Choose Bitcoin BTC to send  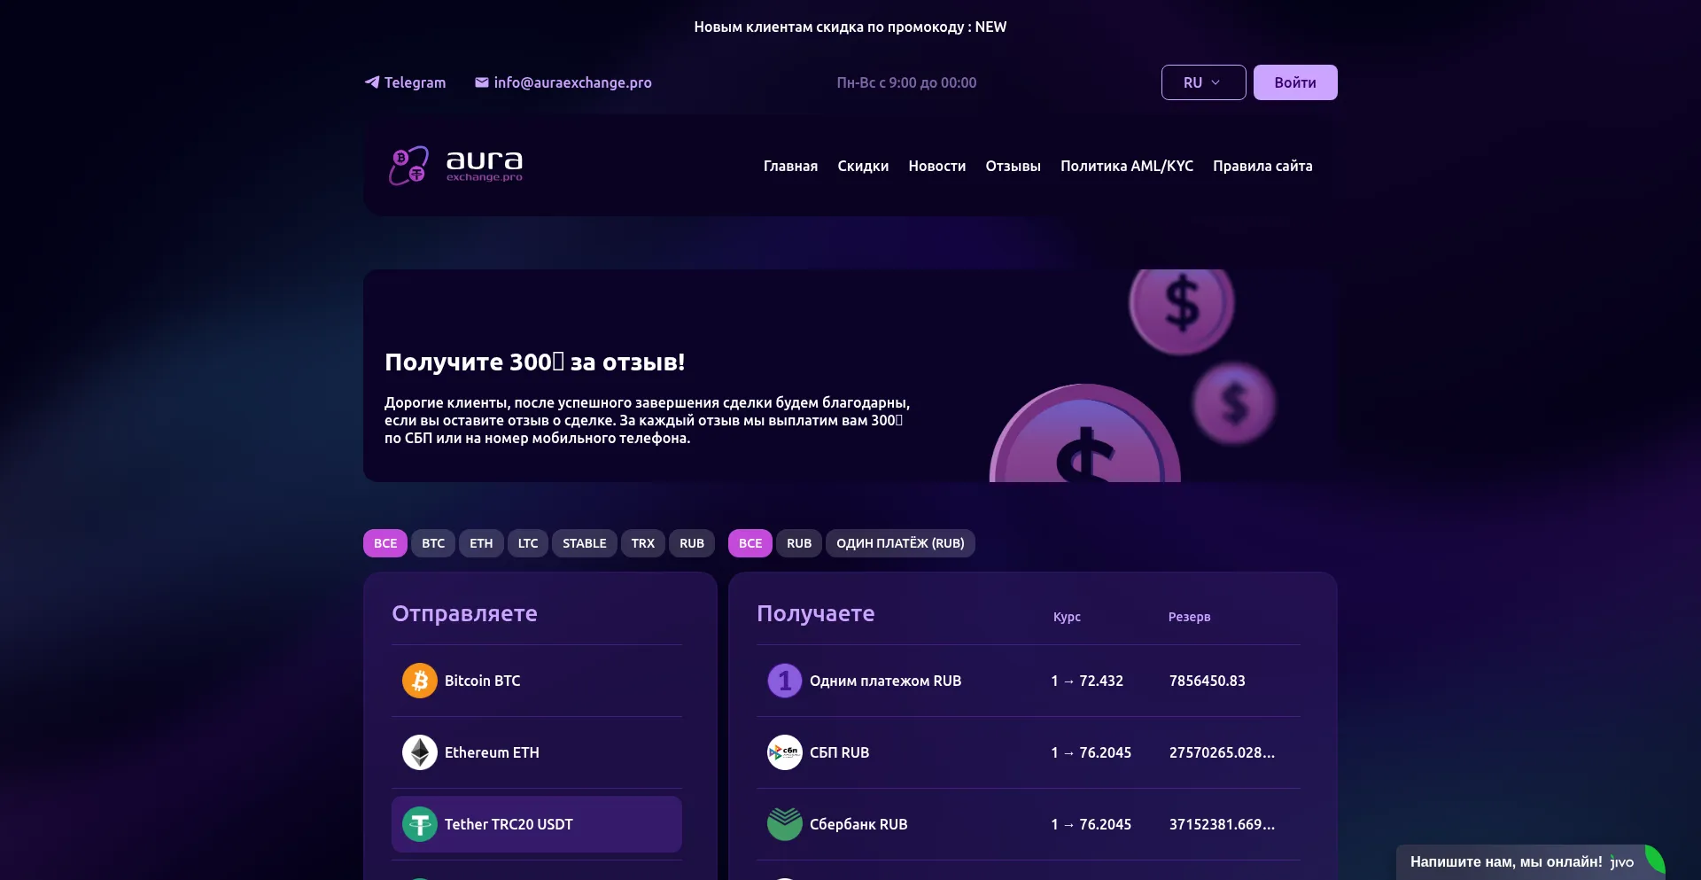point(537,681)
